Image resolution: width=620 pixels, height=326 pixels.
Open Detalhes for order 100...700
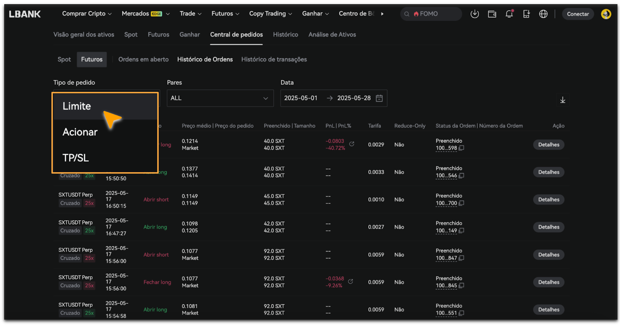click(548, 200)
